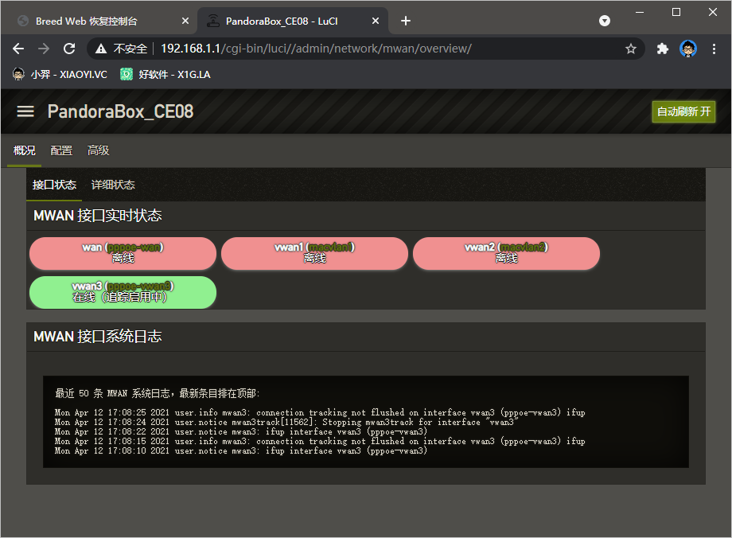Open the PandoraBox hamburger menu
The height and width of the screenshot is (538, 732).
tap(25, 111)
